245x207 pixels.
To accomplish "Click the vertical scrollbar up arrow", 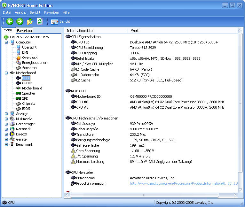I will pos(240,30).
